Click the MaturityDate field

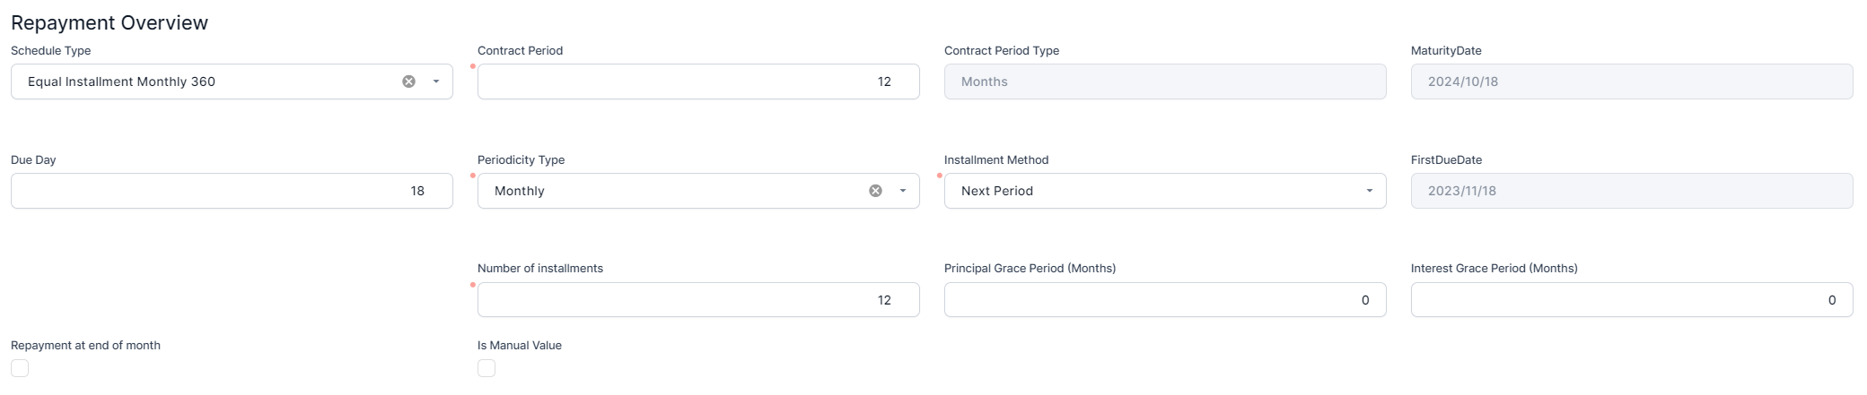point(1631,82)
